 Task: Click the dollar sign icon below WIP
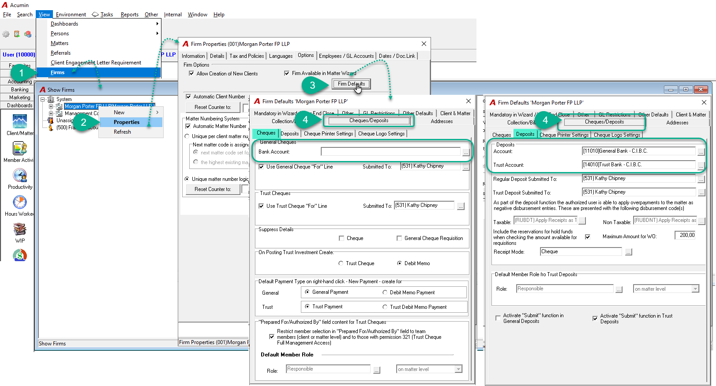click(20, 255)
